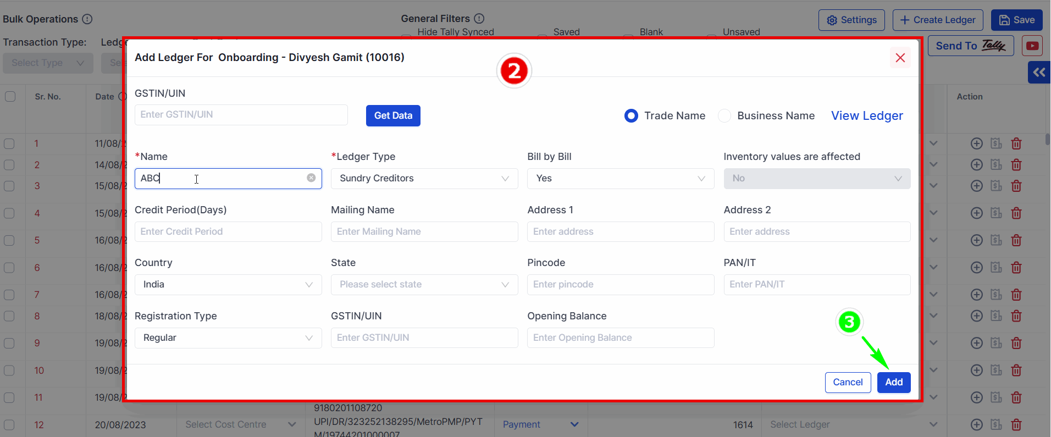Viewport: 1051px width, 437px height.
Task: Click the Address 1 input field
Action: tap(621, 231)
